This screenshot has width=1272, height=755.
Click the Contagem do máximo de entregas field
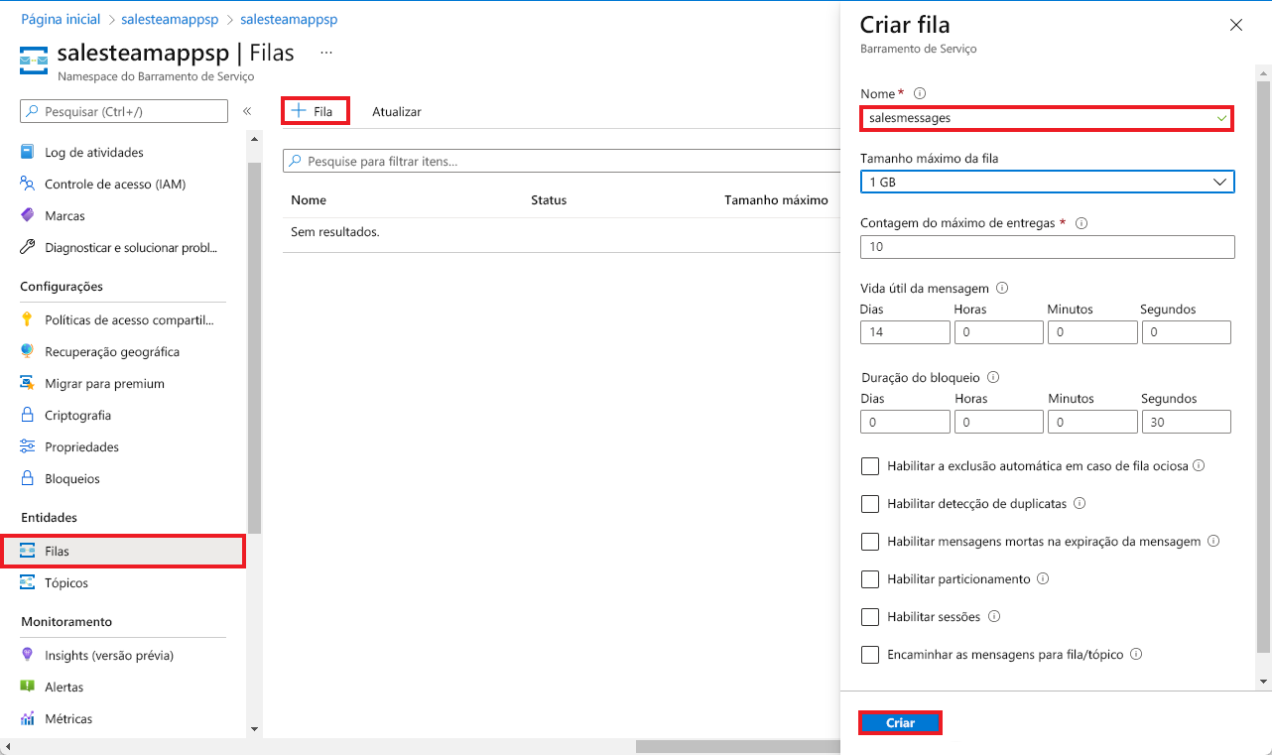point(1047,247)
